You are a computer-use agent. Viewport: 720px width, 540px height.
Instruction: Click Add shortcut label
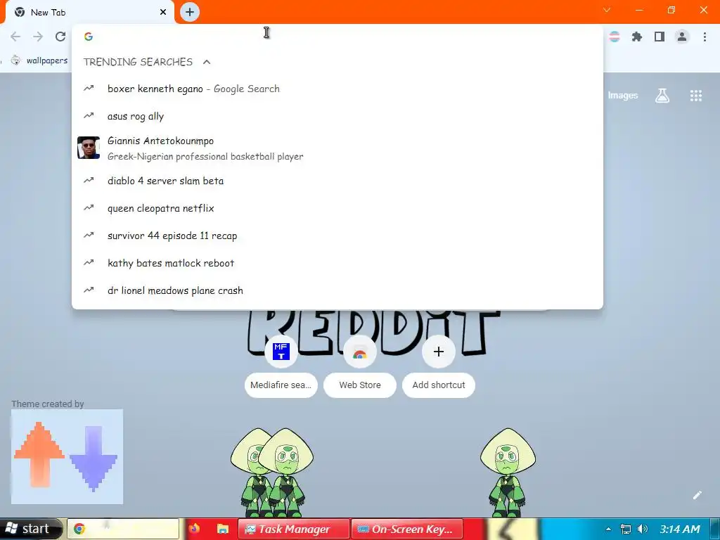coord(439,385)
